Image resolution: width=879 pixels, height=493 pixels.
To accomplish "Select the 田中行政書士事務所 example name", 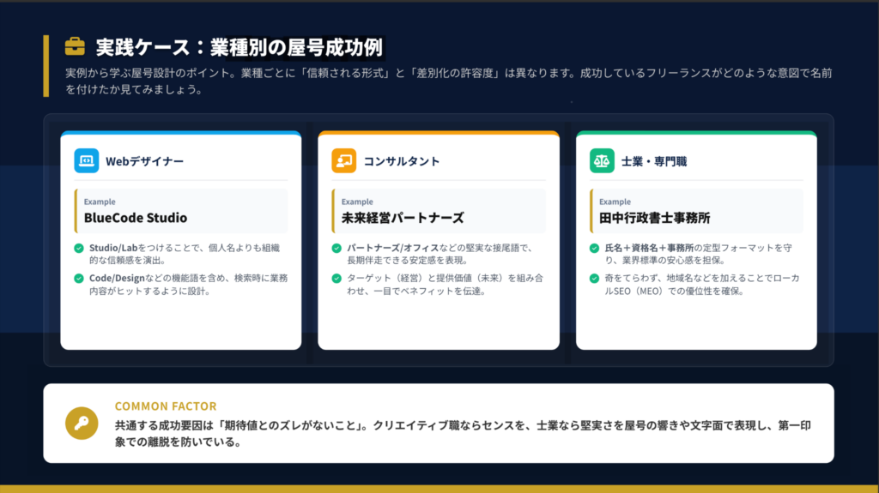I will click(x=655, y=218).
